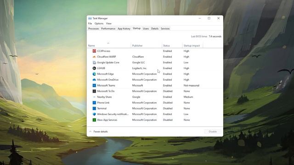Image resolution: width=294 pixels, height=165 pixels.
Task: Click the Xbox App Services icon
Action: [x=94, y=120]
